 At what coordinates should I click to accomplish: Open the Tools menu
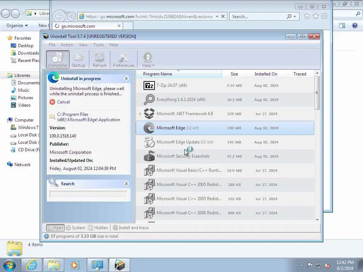click(99, 45)
